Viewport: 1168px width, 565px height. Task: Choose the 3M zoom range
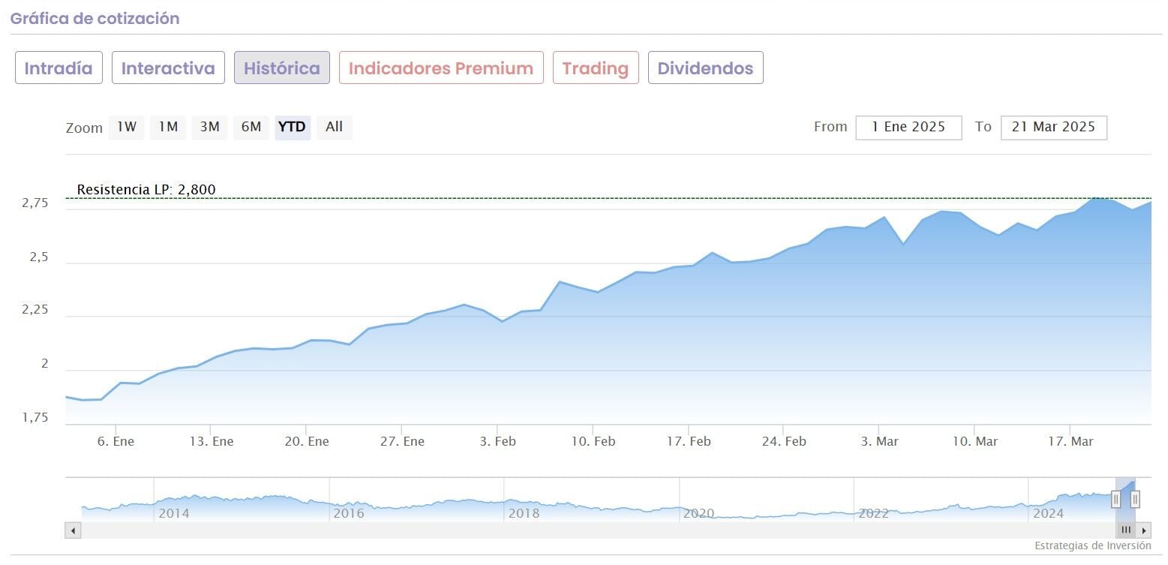[209, 127]
